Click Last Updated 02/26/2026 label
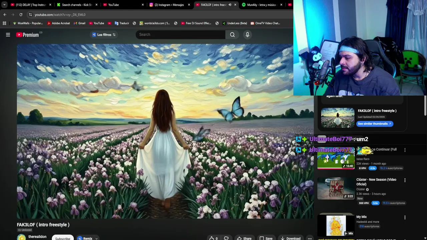Image resolution: width=427 pixels, height=240 pixels. 371,117
